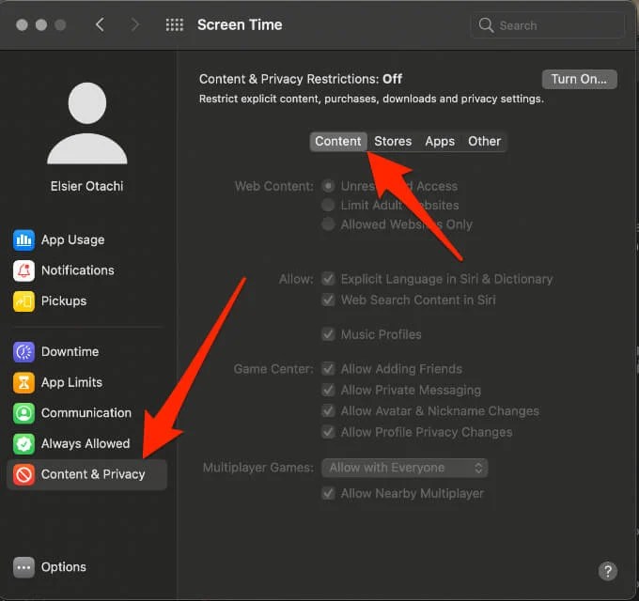Toggle Allow Nearby Multiplayer checkbox
639x601 pixels.
click(x=328, y=494)
